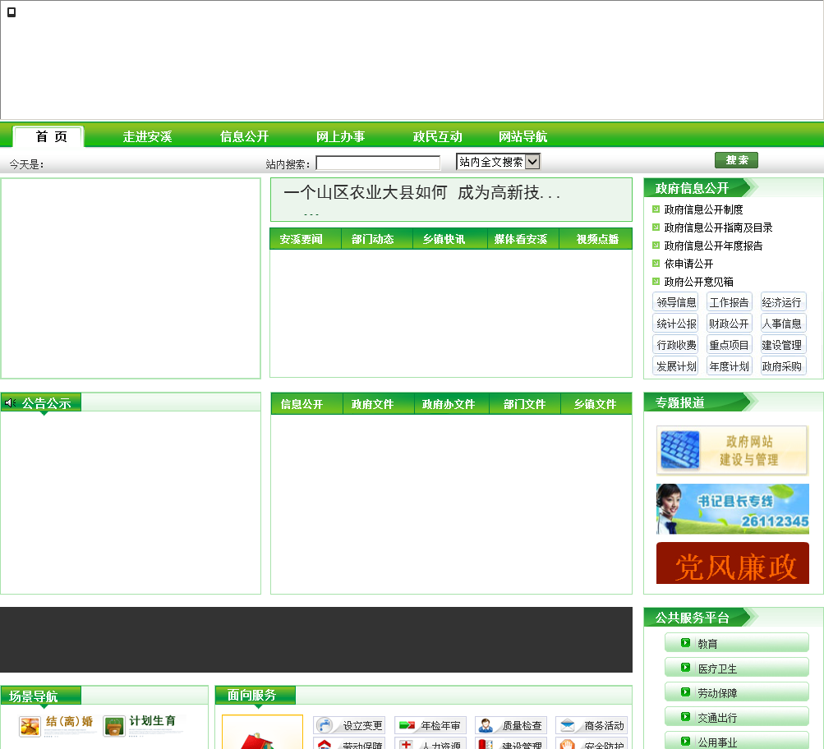Open the 计划生育 scene icon
Screen dimensions: 824x749
114,726
